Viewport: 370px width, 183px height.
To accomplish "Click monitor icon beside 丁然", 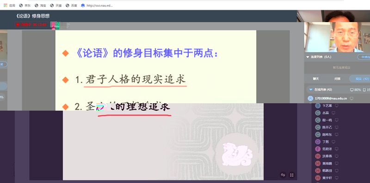I will click(x=333, y=142).
